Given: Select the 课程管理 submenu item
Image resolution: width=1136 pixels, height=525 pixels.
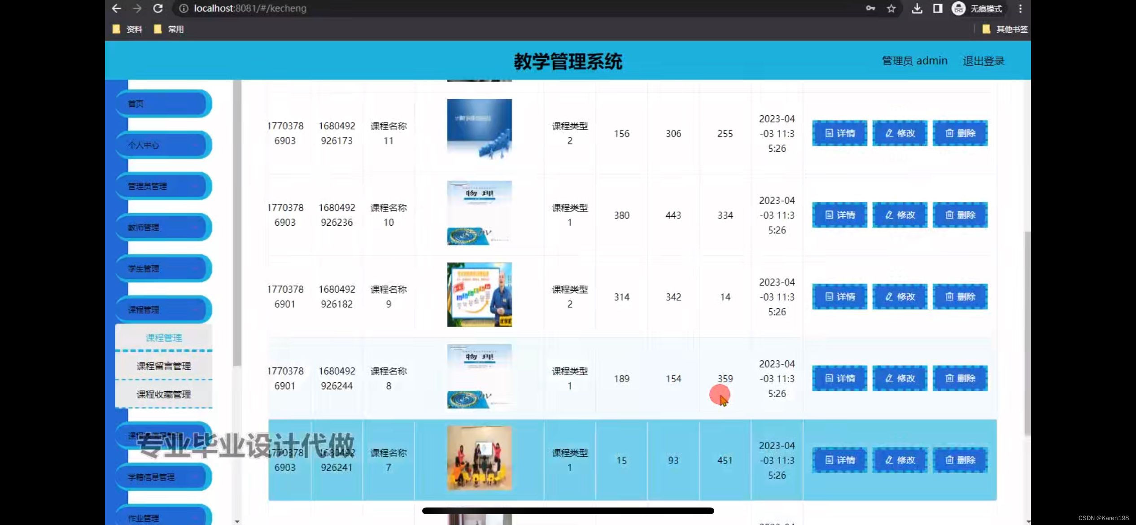Looking at the screenshot, I should pyautogui.click(x=164, y=337).
